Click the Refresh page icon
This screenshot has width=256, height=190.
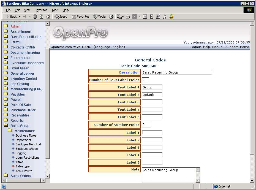tap(41, 17)
